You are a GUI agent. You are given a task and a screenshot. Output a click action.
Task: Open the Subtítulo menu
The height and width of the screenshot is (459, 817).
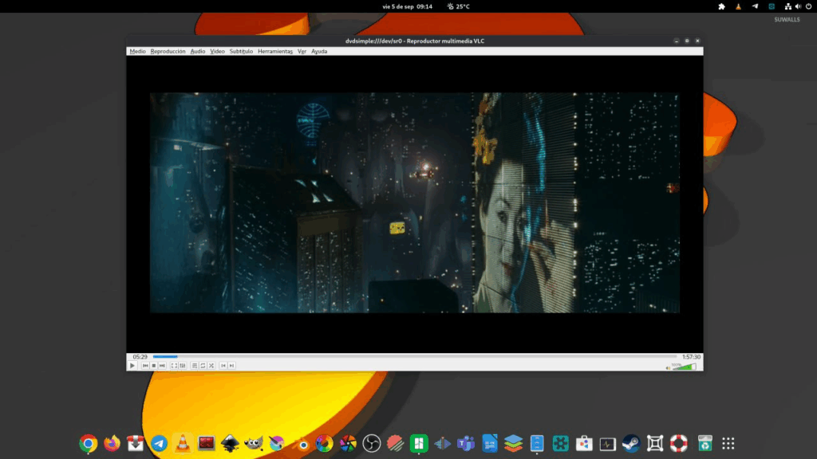click(241, 51)
